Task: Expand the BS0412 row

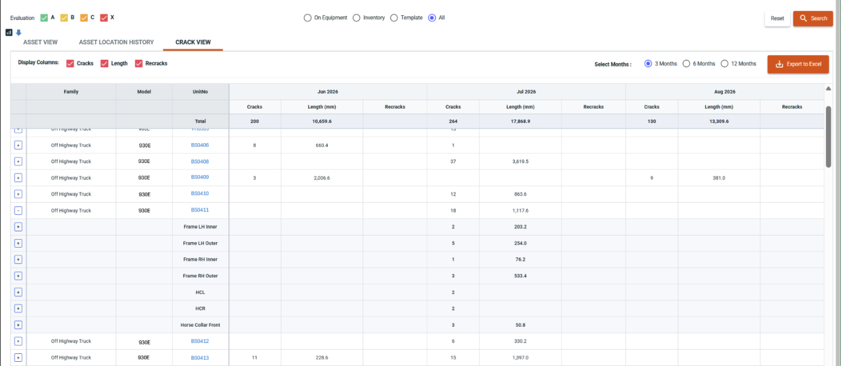Action: click(18, 341)
